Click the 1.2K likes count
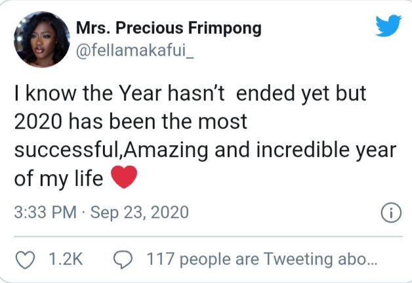This screenshot has height=283, width=412. click(66, 259)
